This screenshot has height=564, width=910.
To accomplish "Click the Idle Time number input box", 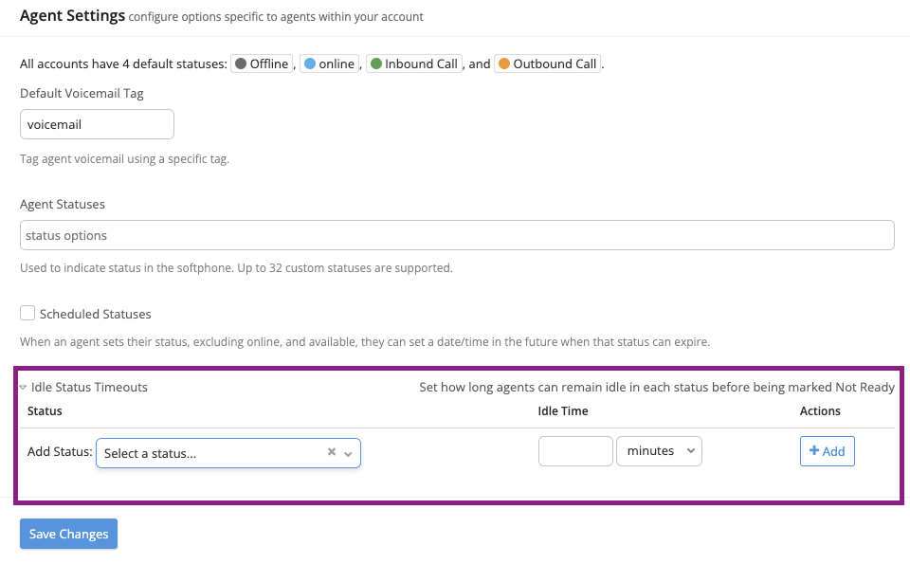I will [575, 451].
